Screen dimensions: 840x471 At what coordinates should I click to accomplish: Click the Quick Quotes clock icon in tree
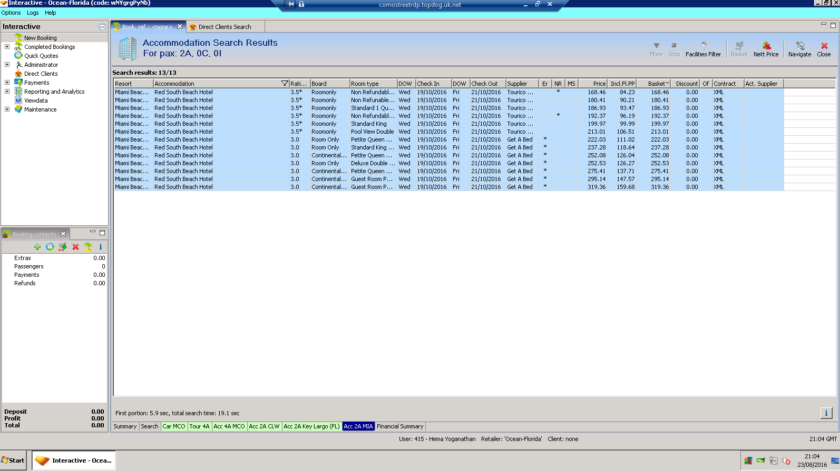pos(18,55)
